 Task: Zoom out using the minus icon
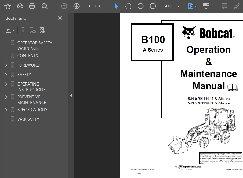tap(140, 6)
